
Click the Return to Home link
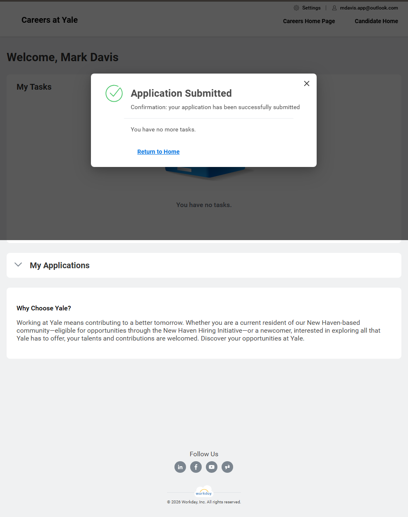click(x=158, y=152)
